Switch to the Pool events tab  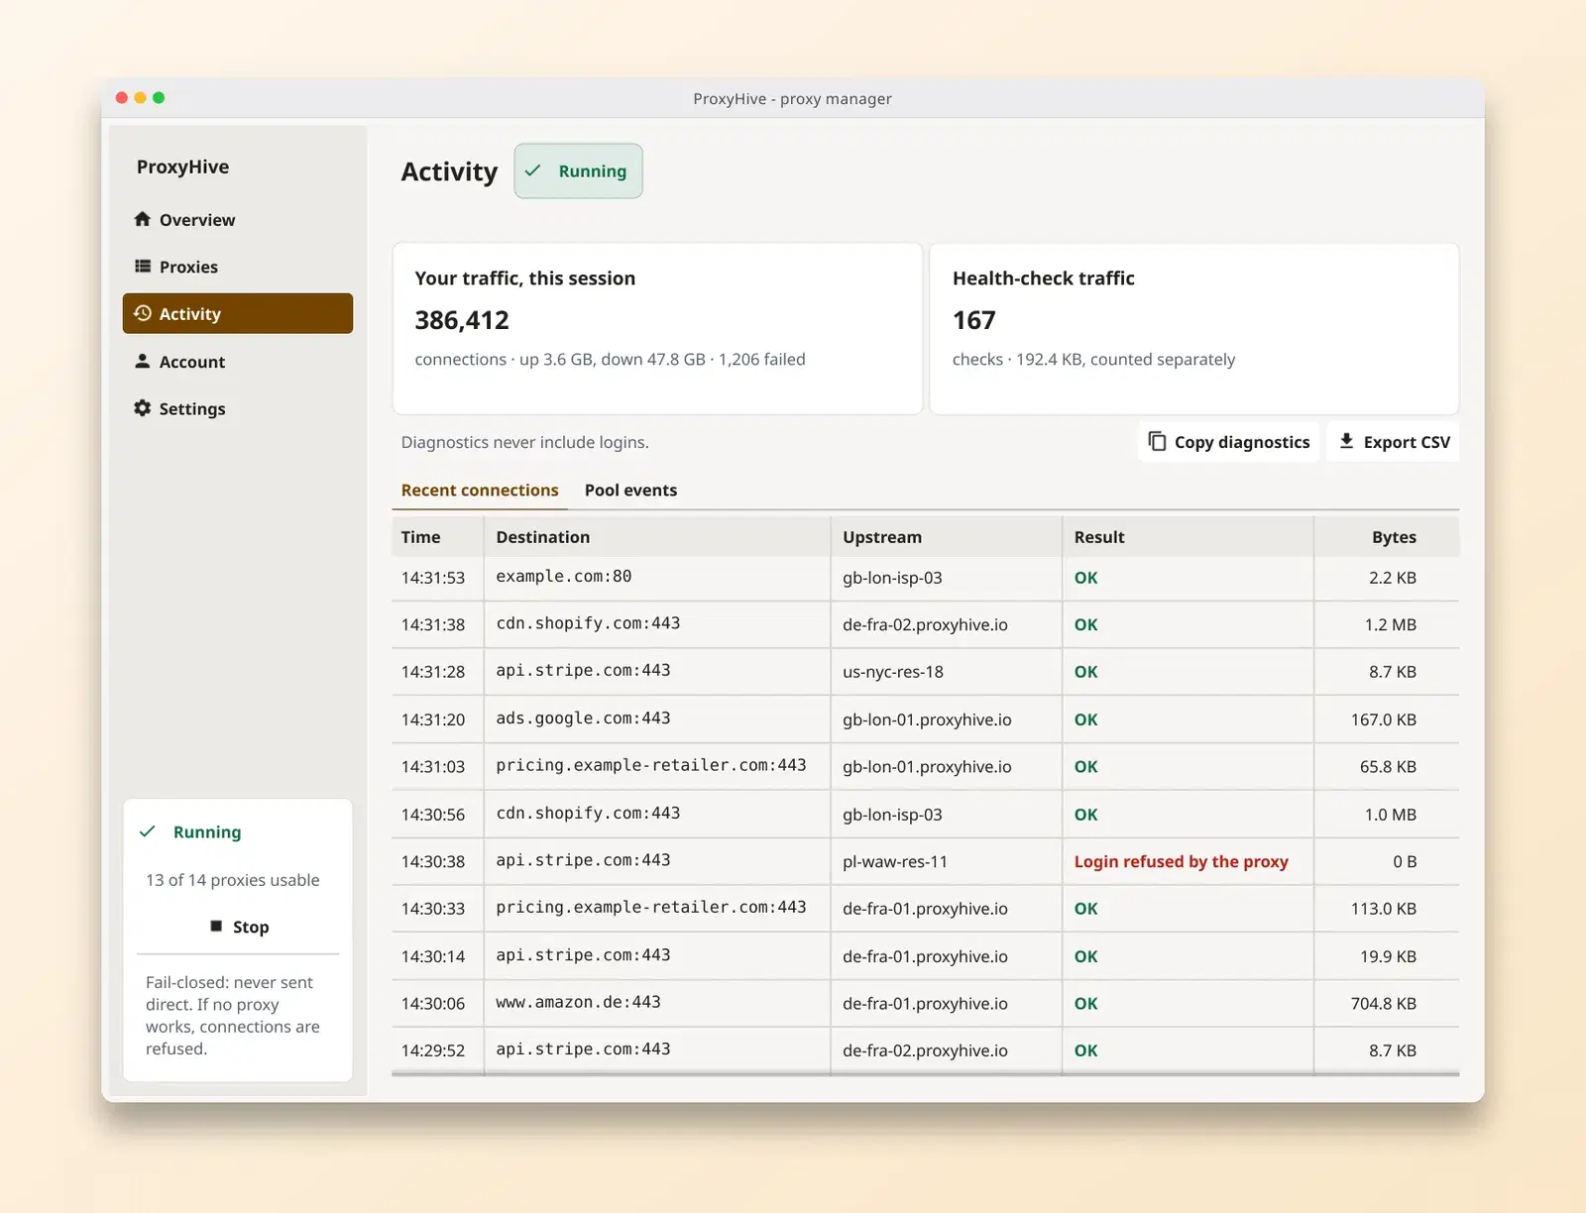630,490
